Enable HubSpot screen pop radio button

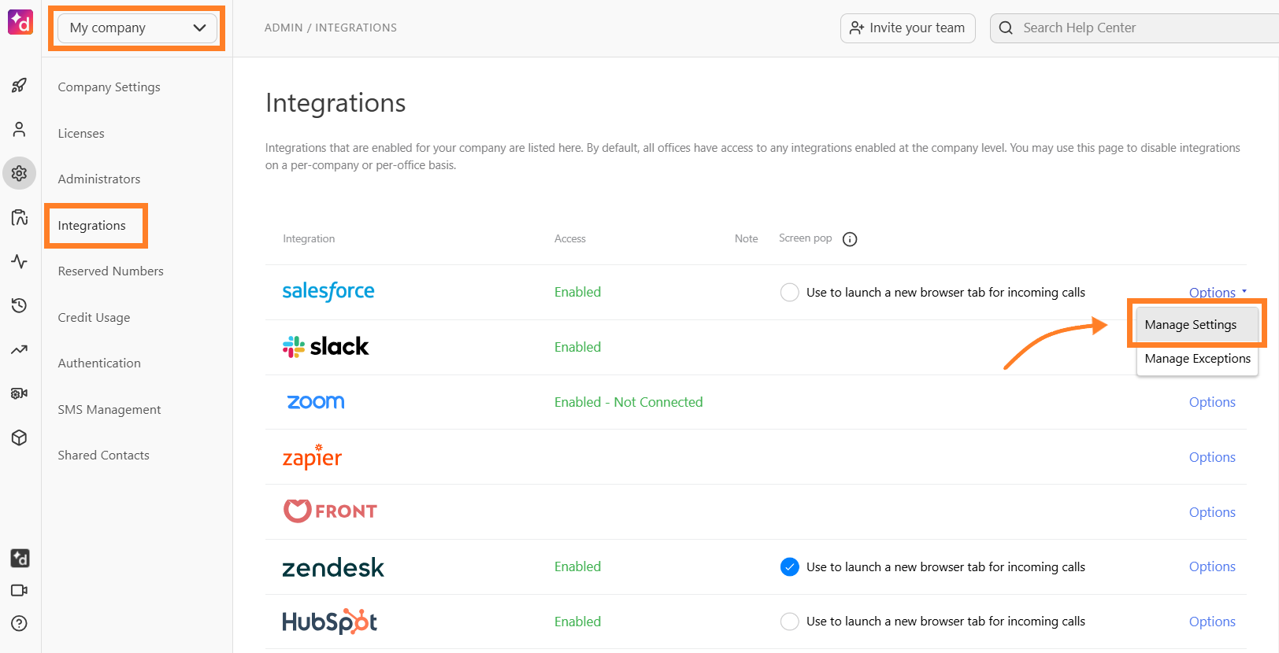(789, 622)
